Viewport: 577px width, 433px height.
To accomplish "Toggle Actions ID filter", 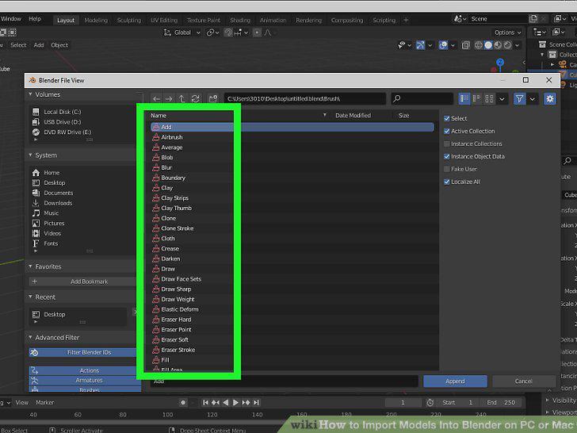I will (85, 370).
